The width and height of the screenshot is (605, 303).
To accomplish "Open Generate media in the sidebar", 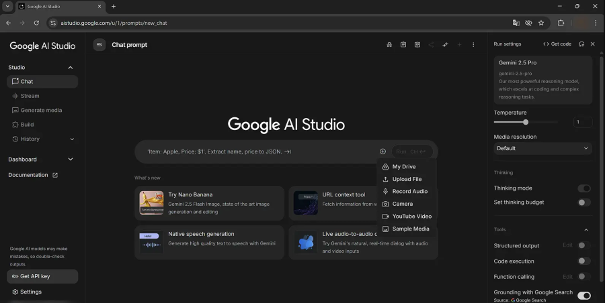I will click(42, 110).
